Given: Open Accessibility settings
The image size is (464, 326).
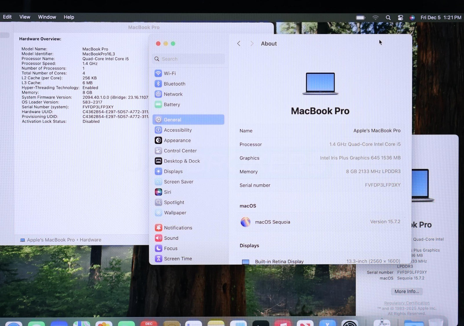Looking at the screenshot, I should [177, 130].
